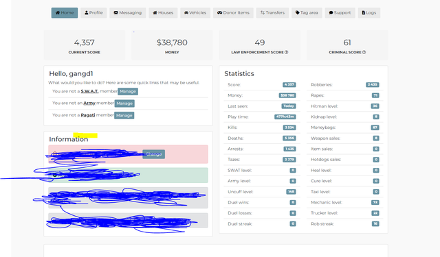
Task: Click the Deaths value badge
Action: point(289,138)
